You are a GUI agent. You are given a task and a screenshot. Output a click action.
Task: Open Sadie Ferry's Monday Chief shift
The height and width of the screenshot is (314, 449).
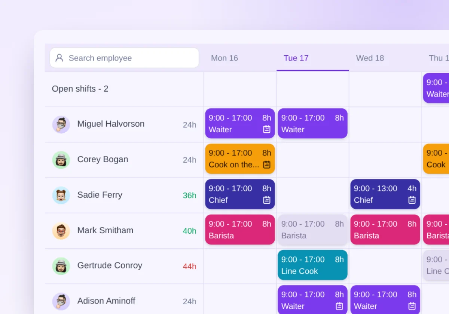click(240, 194)
